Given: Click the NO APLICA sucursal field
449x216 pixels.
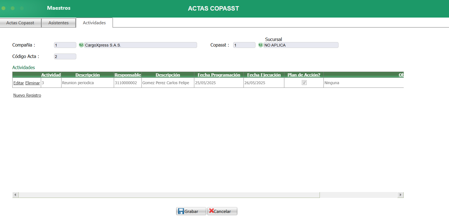Looking at the screenshot, I should coord(301,45).
